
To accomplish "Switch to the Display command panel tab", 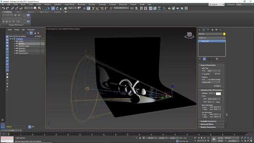I will tap(216, 30).
